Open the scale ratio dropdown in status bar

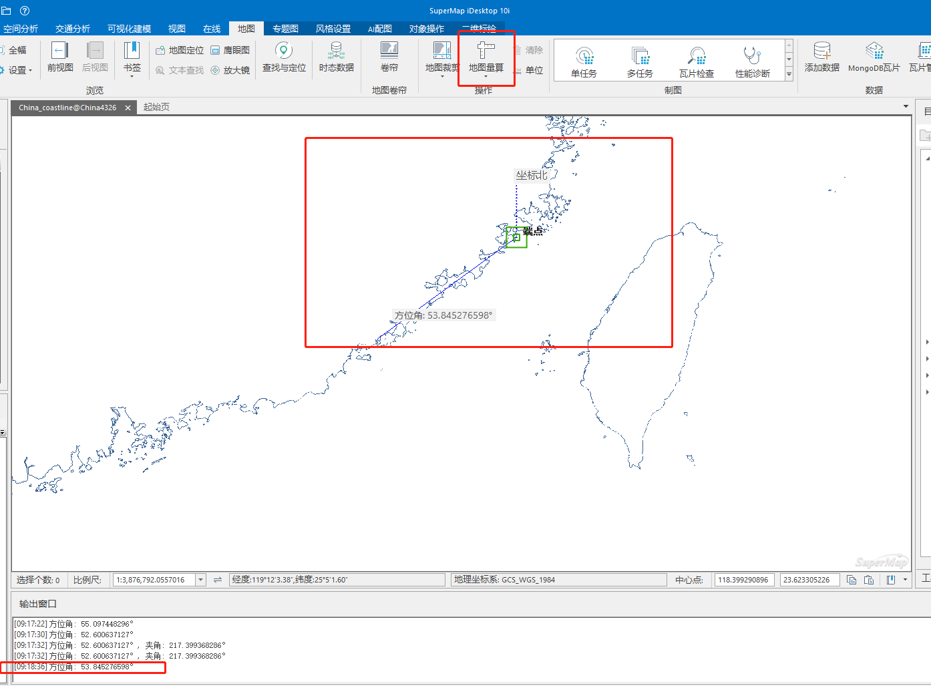[200, 580]
